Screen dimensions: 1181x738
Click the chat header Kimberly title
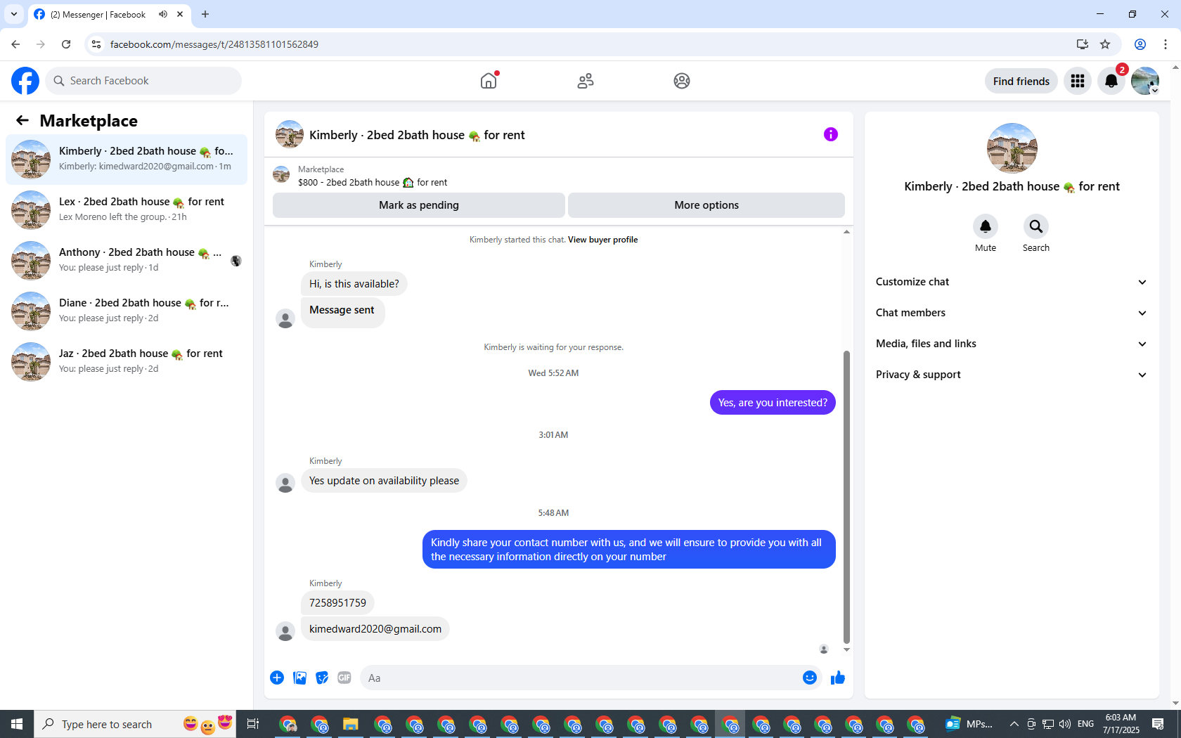[417, 135]
